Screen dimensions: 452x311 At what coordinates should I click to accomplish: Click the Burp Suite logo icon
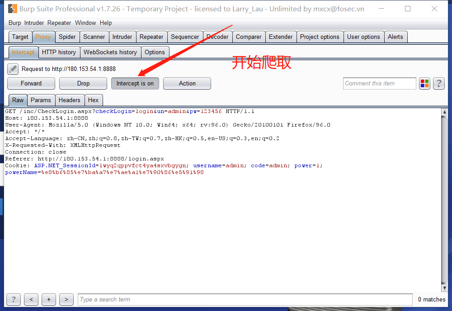tap(12, 9)
